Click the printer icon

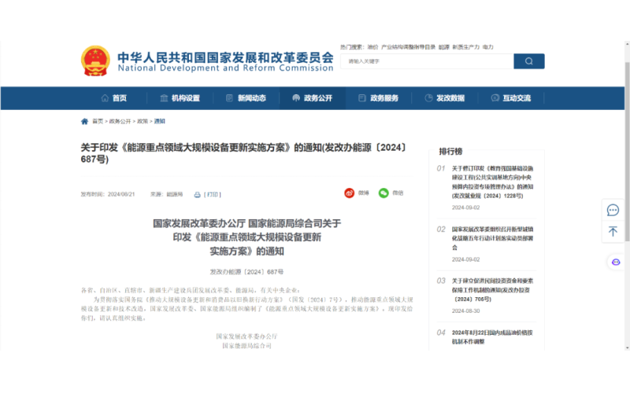click(198, 195)
